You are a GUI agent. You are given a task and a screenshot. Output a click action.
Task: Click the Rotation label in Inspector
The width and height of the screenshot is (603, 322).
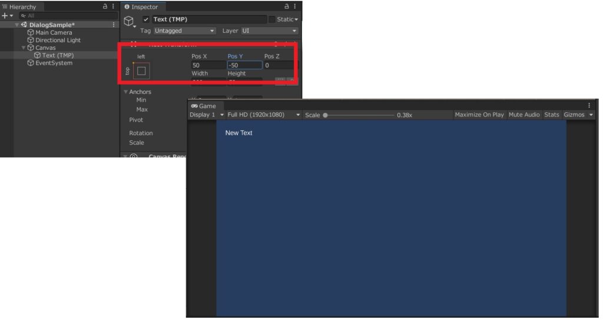141,133
